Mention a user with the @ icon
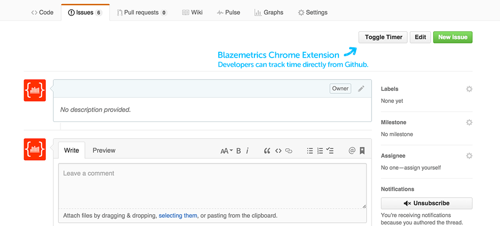Screen dimensions: 500x226 pos(352,151)
